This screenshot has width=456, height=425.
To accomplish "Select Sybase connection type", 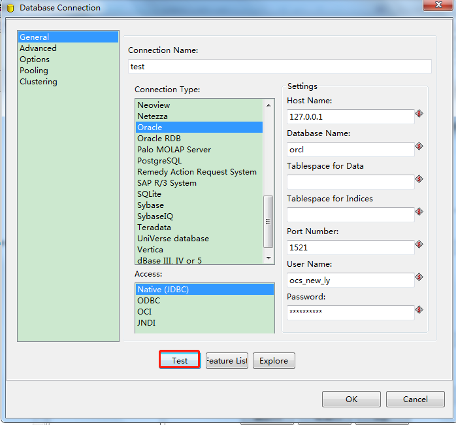I will coord(199,205).
